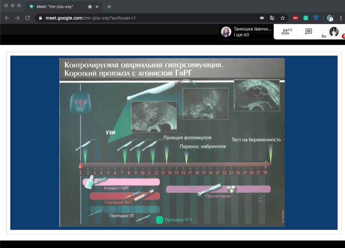Image resolution: width=345 pixels, height=248 pixels.
Task: Bookmark this page with the star icon
Action: [x=283, y=18]
